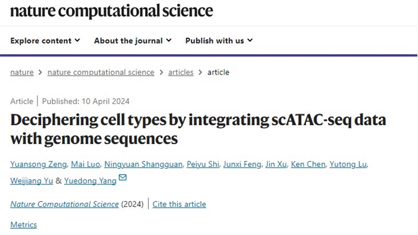Image resolution: width=418 pixels, height=235 pixels.
Task: Click the italic Nature Computational Science journal link
Action: click(x=64, y=204)
